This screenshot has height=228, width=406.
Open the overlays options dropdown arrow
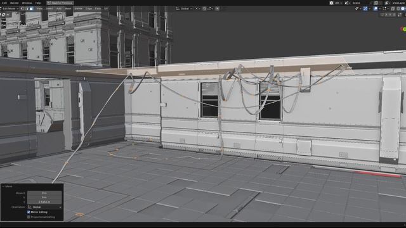coord(380,8)
